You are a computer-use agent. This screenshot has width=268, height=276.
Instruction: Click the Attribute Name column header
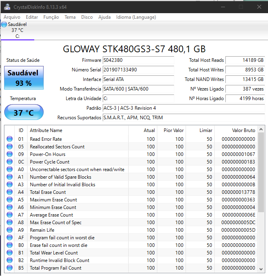point(78,130)
